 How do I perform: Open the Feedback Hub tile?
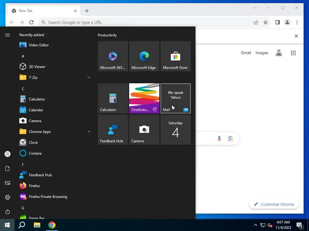113,130
